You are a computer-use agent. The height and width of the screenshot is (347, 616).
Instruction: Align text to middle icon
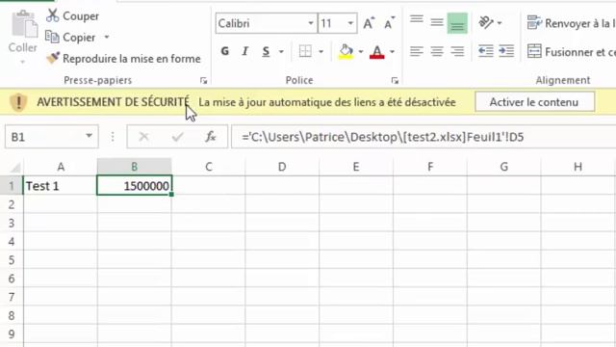(x=437, y=23)
